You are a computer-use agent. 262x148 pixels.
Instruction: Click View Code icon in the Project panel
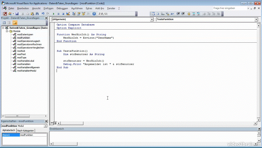coord(4,23)
